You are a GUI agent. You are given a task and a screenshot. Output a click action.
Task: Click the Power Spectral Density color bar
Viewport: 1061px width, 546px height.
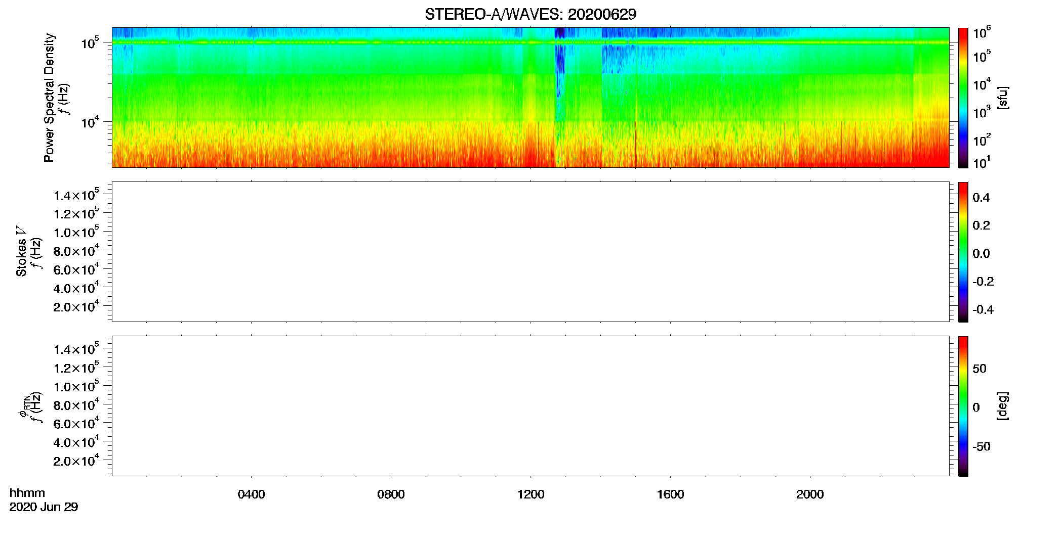coord(963,98)
